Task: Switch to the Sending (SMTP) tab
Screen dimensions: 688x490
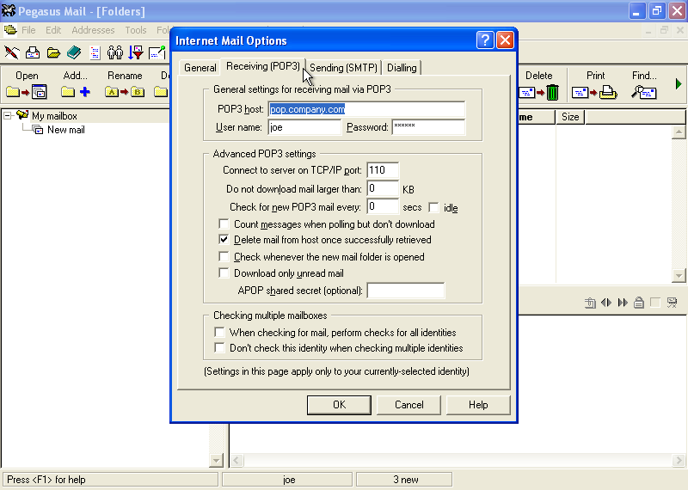Action: (343, 68)
